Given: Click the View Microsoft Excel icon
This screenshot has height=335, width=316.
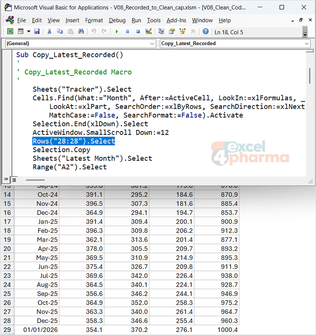Looking at the screenshot, I should click(x=10, y=32).
